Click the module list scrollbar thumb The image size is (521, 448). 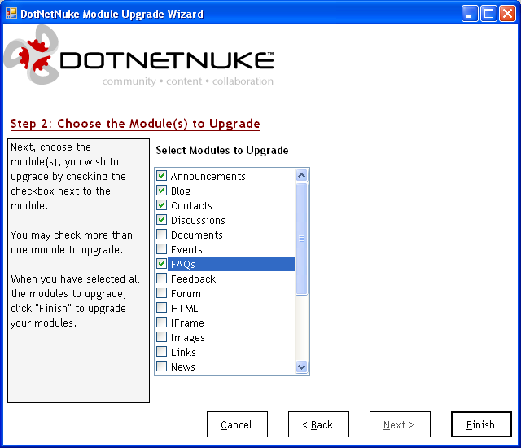pos(302,239)
